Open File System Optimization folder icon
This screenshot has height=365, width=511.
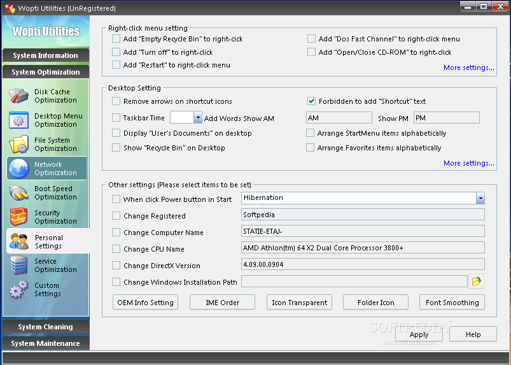19,144
